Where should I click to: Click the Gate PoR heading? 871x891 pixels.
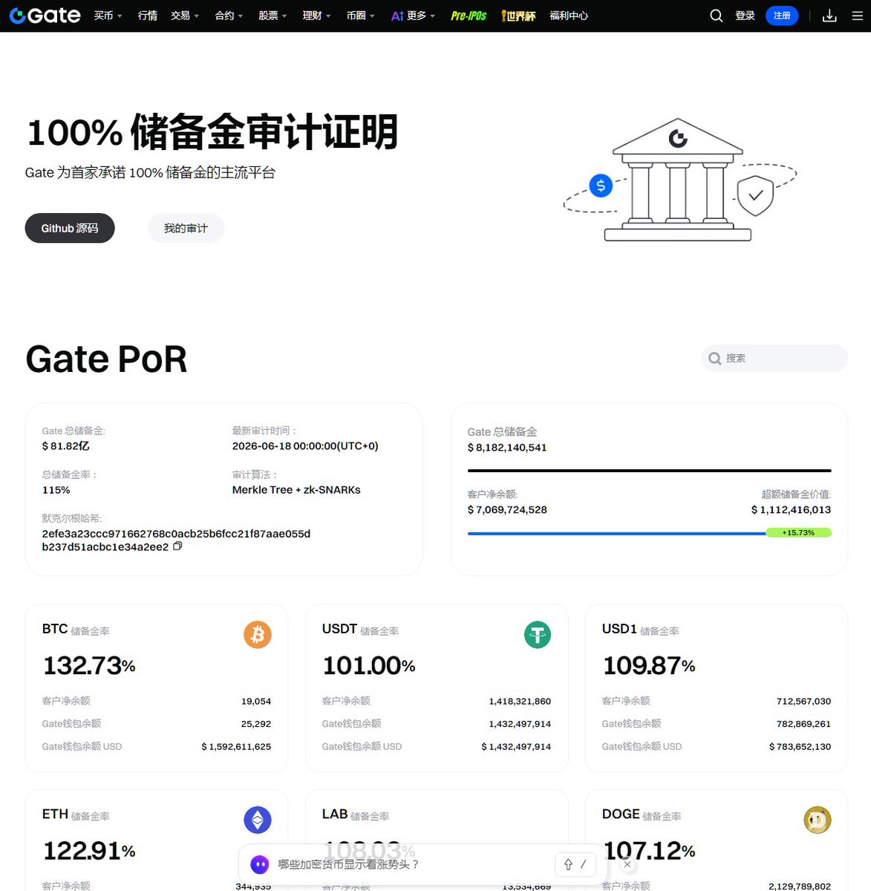click(x=106, y=359)
